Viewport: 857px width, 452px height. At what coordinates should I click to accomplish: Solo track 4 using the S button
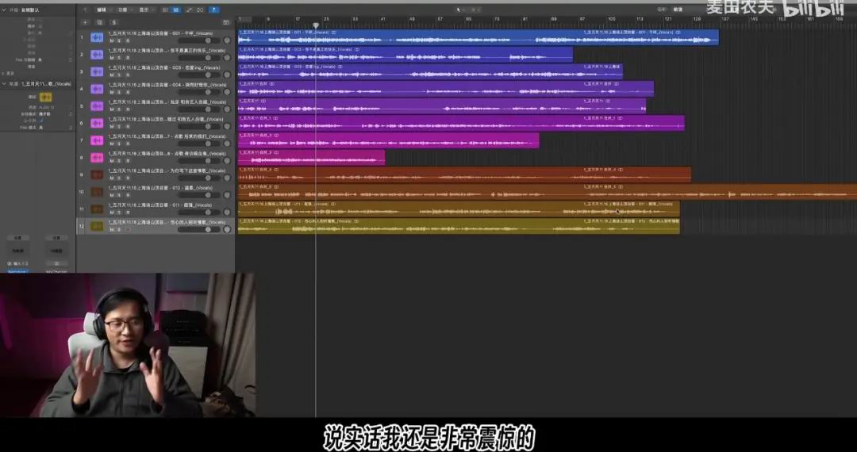(120, 92)
